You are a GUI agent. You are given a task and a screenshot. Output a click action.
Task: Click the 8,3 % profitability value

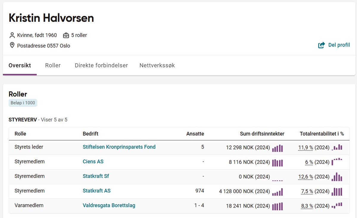[307, 206]
